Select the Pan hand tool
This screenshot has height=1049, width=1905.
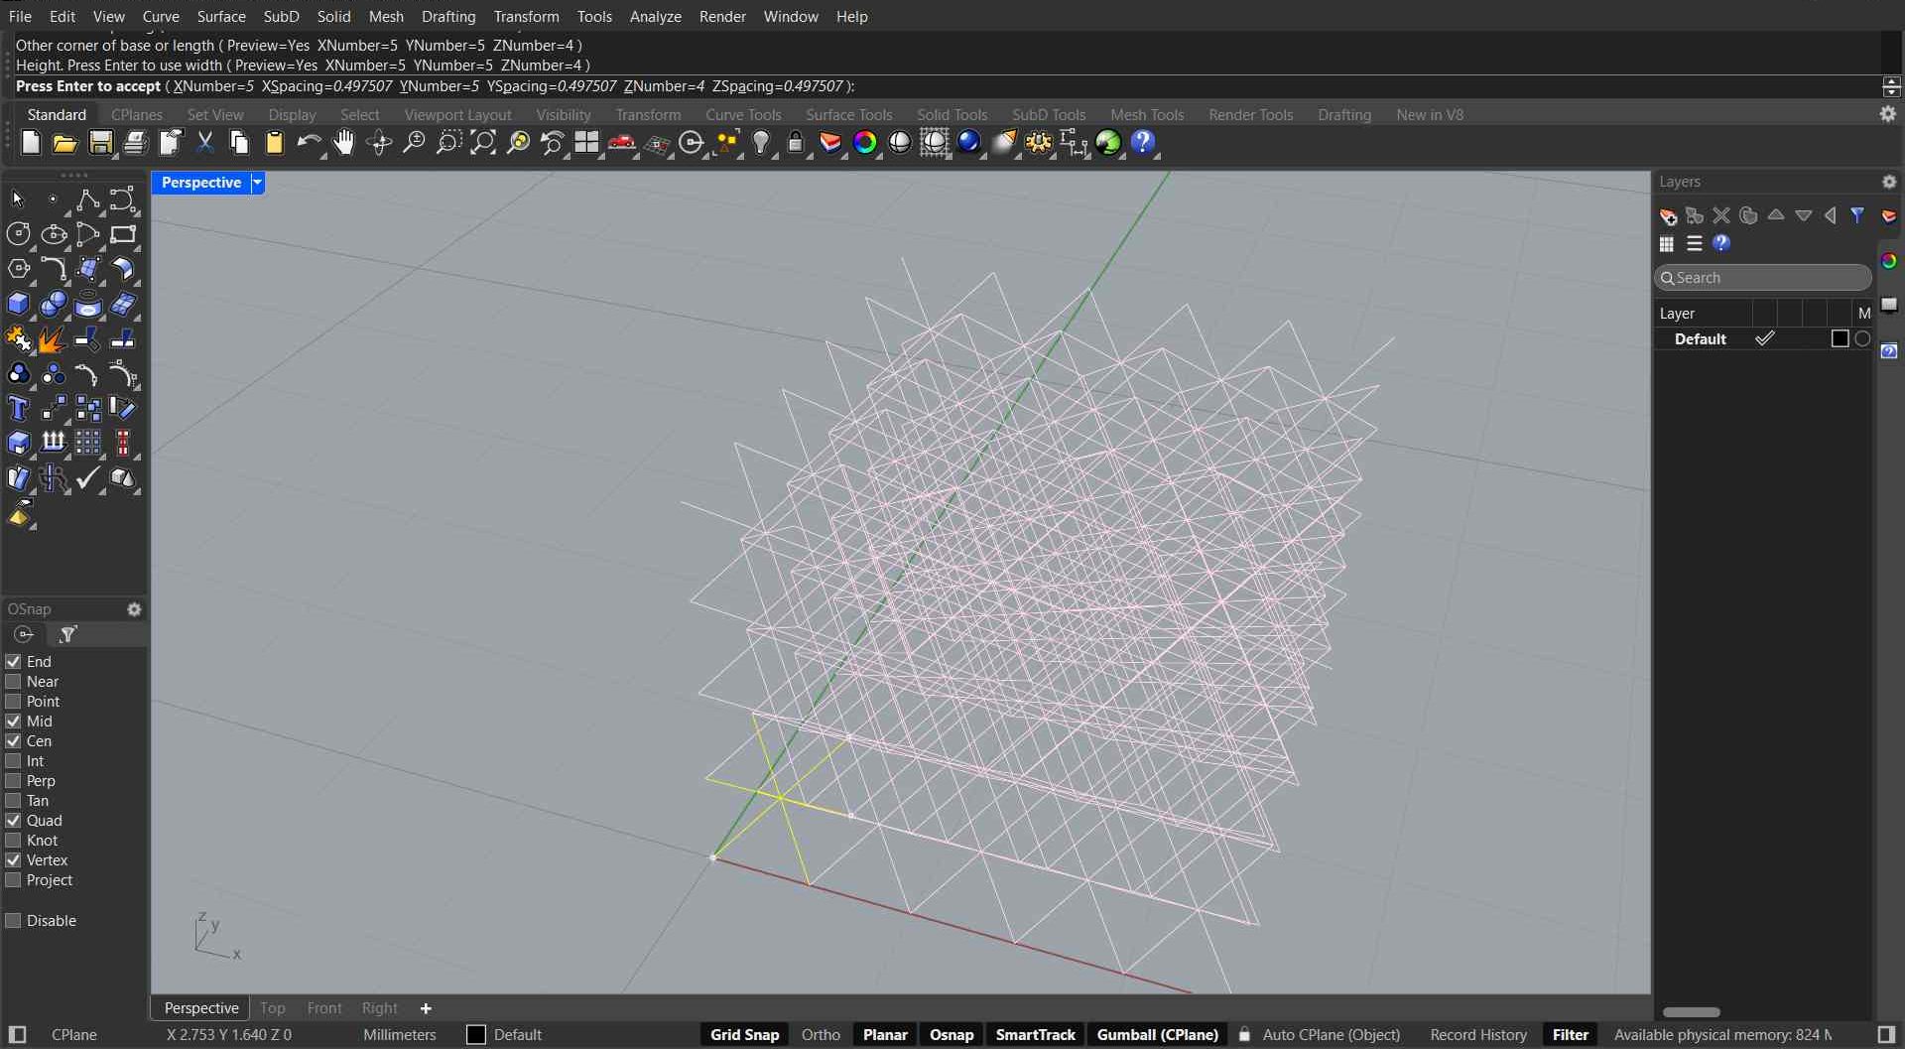pyautogui.click(x=343, y=143)
